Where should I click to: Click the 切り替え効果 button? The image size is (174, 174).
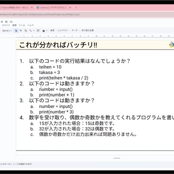tap(87, 30)
